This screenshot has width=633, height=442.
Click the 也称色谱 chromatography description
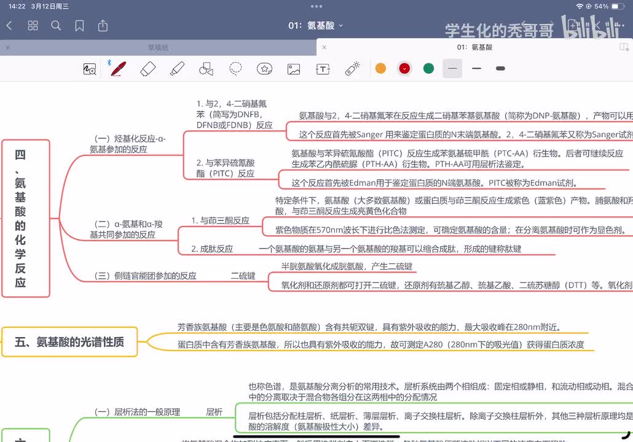pyautogui.click(x=441, y=392)
